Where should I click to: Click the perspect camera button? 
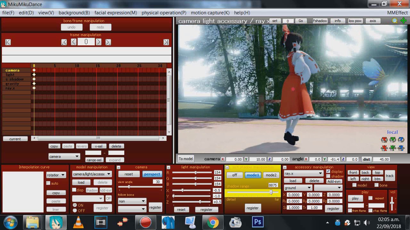pyautogui.click(x=152, y=174)
